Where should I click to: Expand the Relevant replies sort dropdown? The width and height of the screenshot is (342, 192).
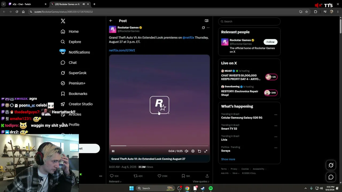(115, 182)
